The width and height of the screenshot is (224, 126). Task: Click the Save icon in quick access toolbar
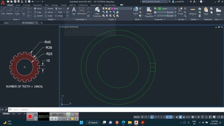pyautogui.click(x=15, y=1)
